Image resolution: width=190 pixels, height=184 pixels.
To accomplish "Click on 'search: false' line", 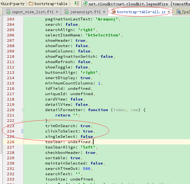I will 62,24.
